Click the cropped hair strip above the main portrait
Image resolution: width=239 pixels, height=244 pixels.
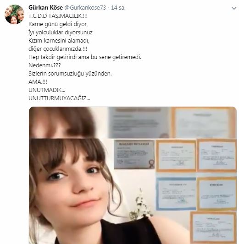pyautogui.click(x=62, y=123)
